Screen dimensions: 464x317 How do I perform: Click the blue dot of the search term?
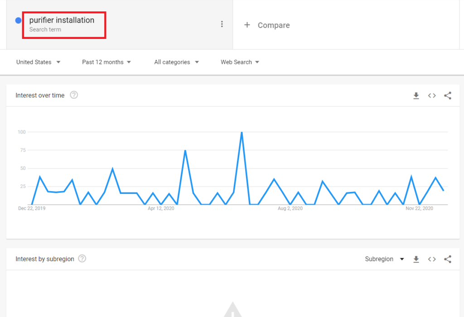point(19,20)
